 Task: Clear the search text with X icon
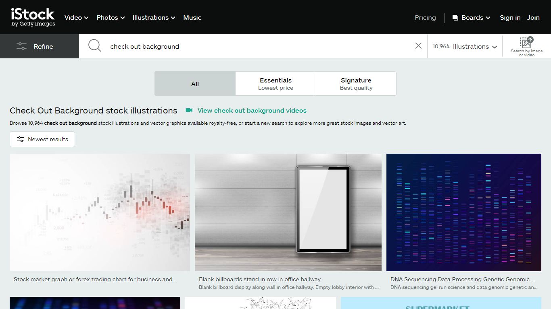click(x=418, y=46)
